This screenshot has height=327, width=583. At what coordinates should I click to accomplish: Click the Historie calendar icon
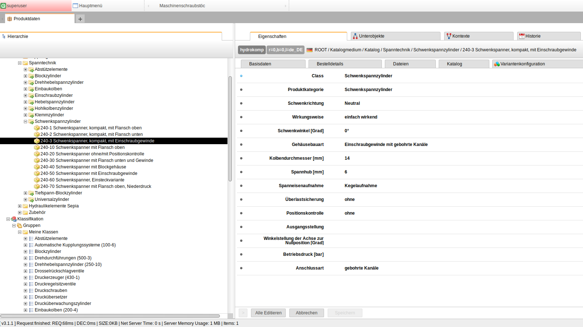coord(521,36)
